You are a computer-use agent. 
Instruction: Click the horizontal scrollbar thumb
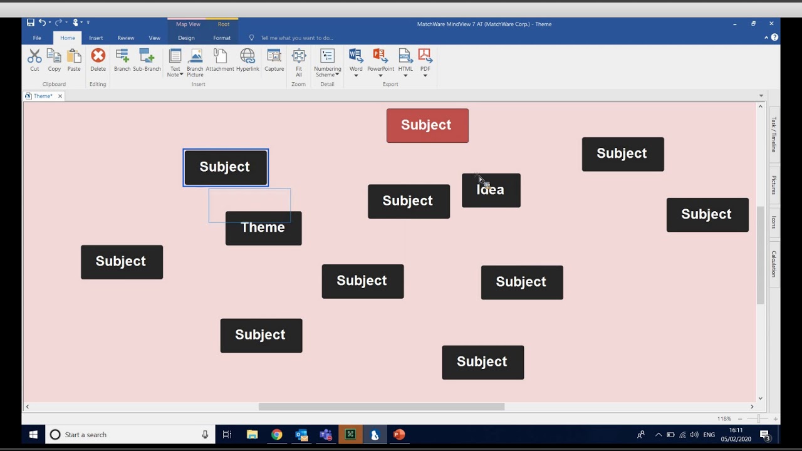(382, 407)
